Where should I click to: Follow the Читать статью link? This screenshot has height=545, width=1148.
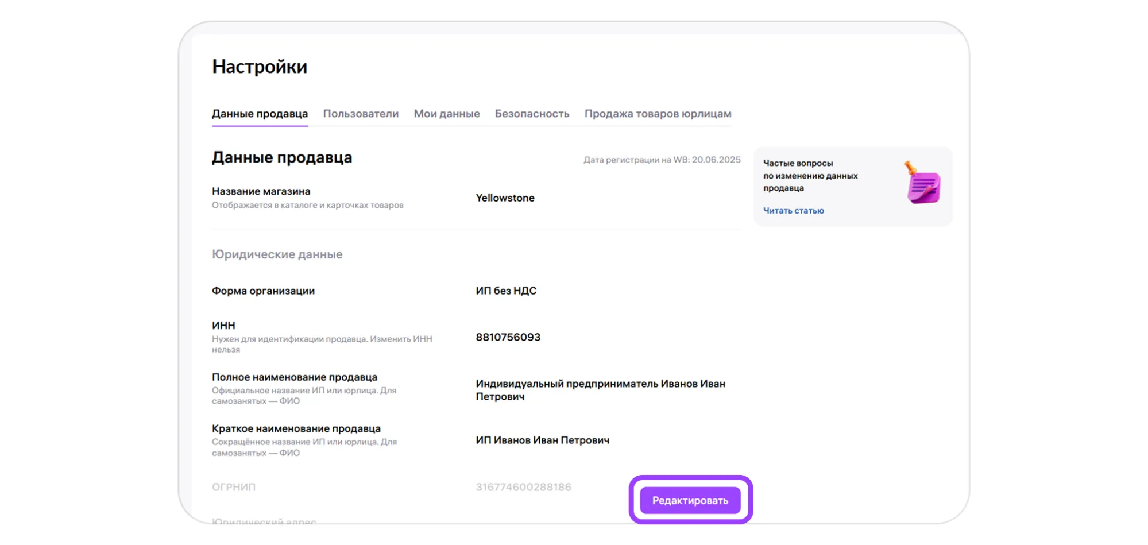793,211
